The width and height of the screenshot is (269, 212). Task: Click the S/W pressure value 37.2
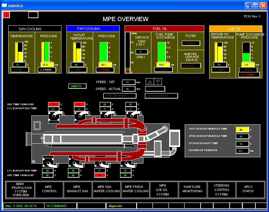coord(47,65)
